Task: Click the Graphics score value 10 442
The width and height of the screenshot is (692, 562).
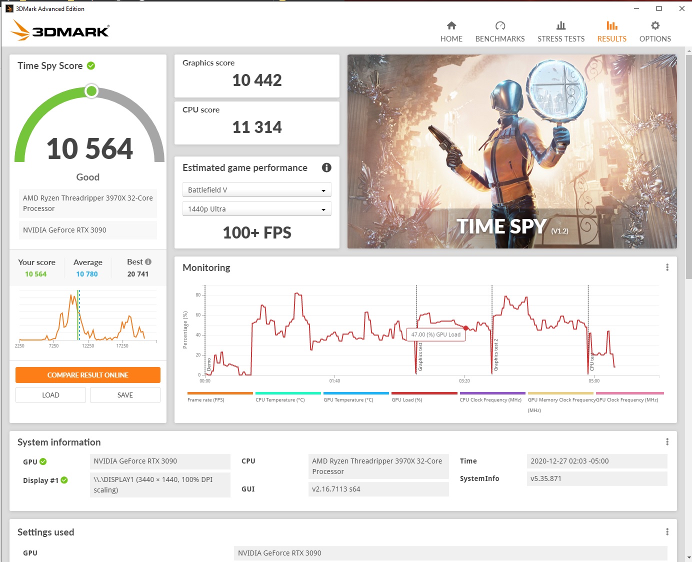Action: click(257, 80)
